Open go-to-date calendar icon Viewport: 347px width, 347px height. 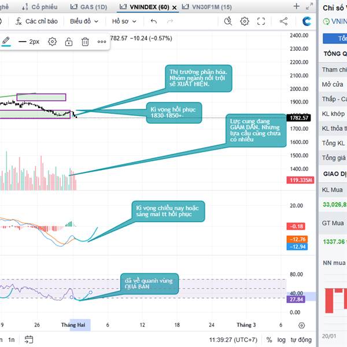(x=29, y=339)
